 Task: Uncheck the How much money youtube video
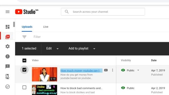[24, 70]
